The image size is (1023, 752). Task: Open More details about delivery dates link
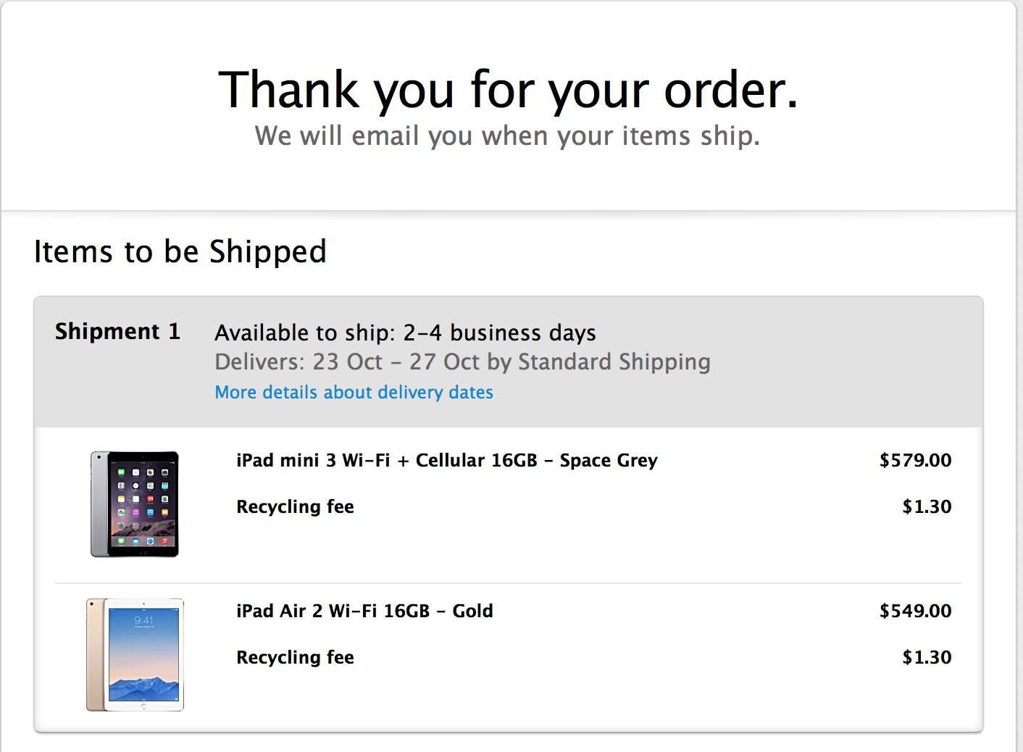pyautogui.click(x=354, y=392)
